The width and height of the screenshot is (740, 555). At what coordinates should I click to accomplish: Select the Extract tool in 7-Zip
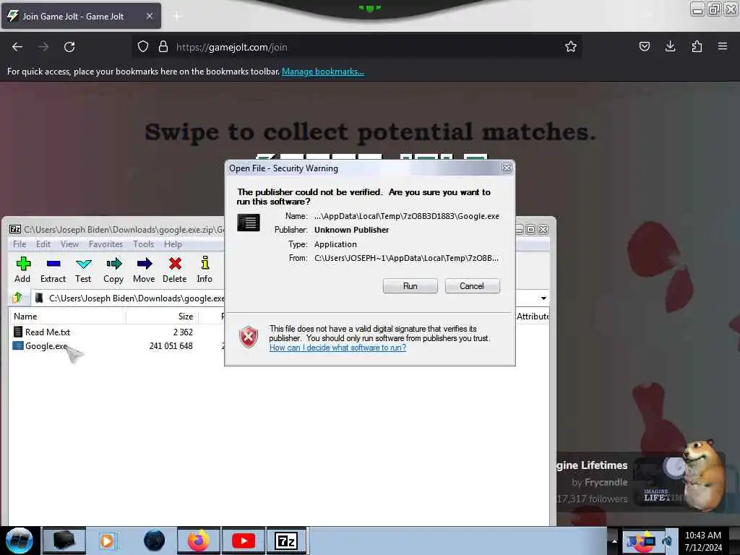click(x=53, y=270)
